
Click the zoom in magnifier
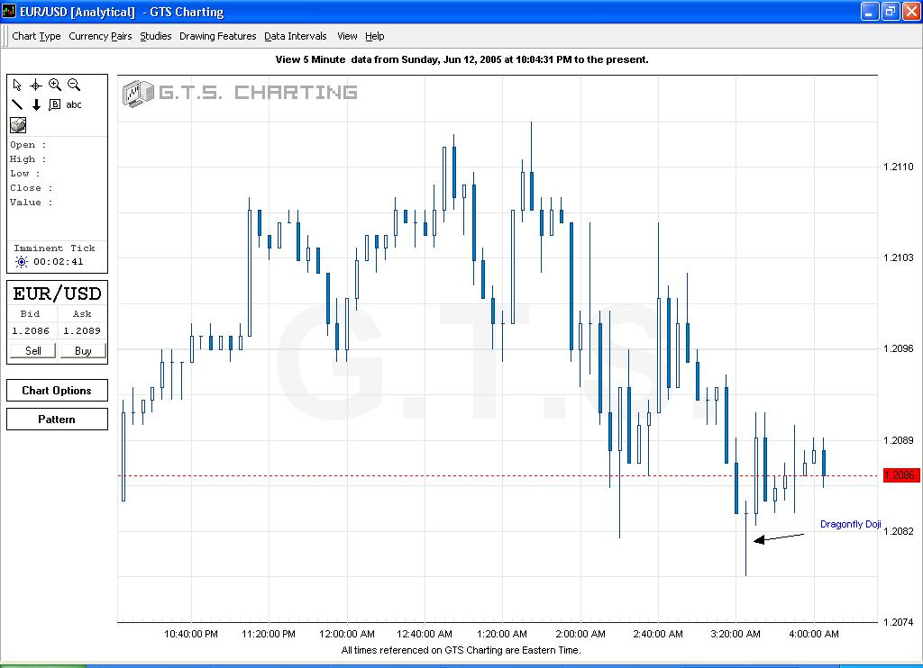[x=55, y=85]
